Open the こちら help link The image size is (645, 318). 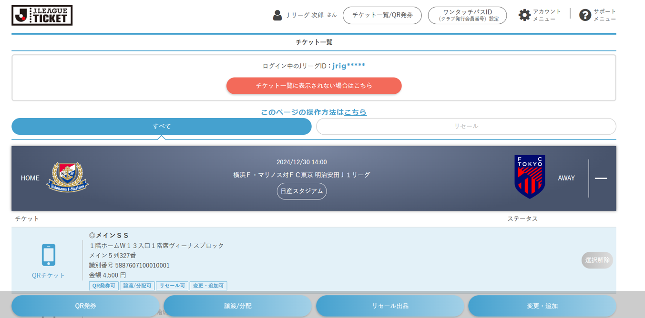click(x=356, y=112)
